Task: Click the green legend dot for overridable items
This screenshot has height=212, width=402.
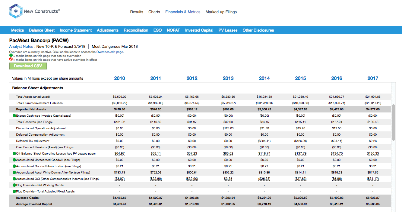Action: click(11, 56)
